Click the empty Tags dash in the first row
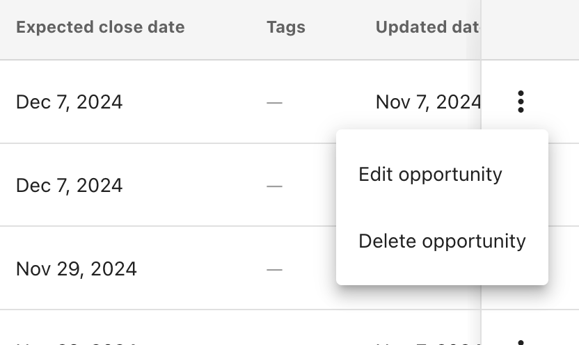 tap(275, 103)
